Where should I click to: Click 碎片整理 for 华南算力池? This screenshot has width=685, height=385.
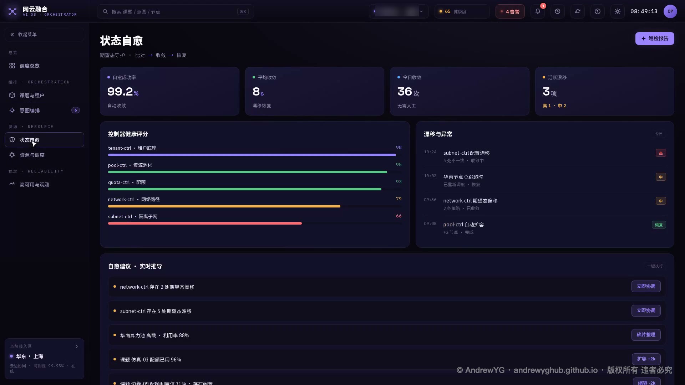click(x=646, y=335)
